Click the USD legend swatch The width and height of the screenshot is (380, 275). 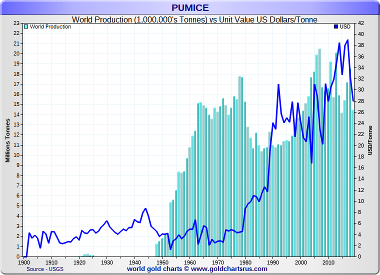[336, 26]
